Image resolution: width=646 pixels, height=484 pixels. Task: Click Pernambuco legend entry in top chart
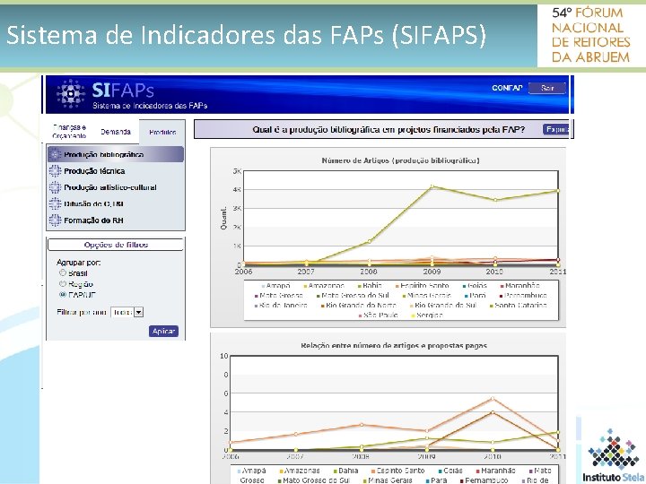coord(523,295)
